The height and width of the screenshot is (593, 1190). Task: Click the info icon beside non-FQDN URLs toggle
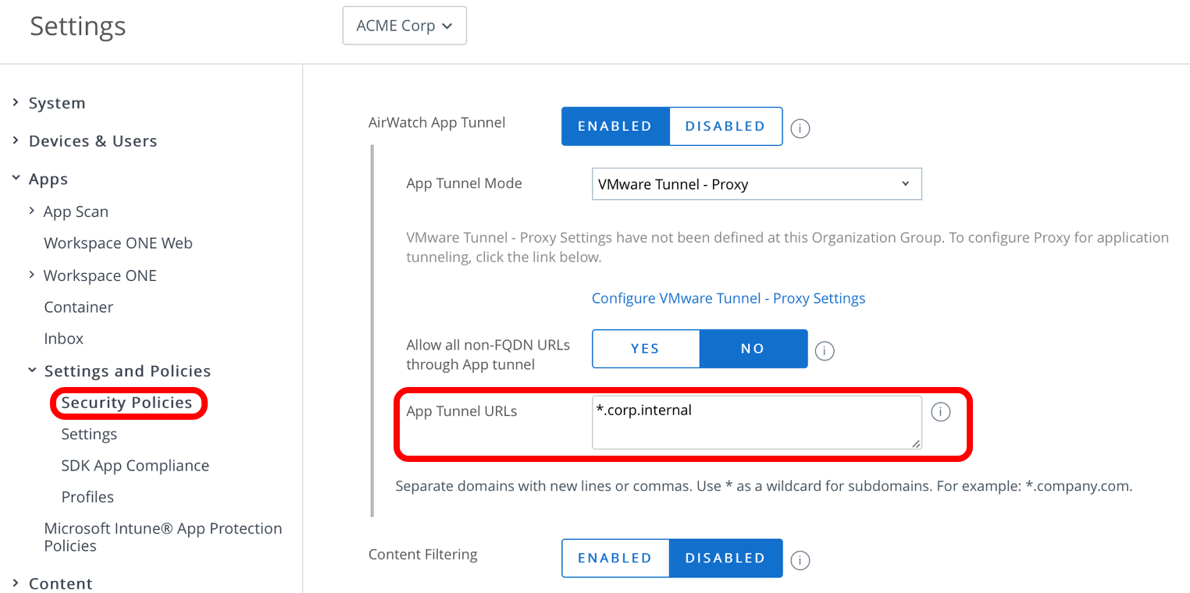click(x=824, y=351)
